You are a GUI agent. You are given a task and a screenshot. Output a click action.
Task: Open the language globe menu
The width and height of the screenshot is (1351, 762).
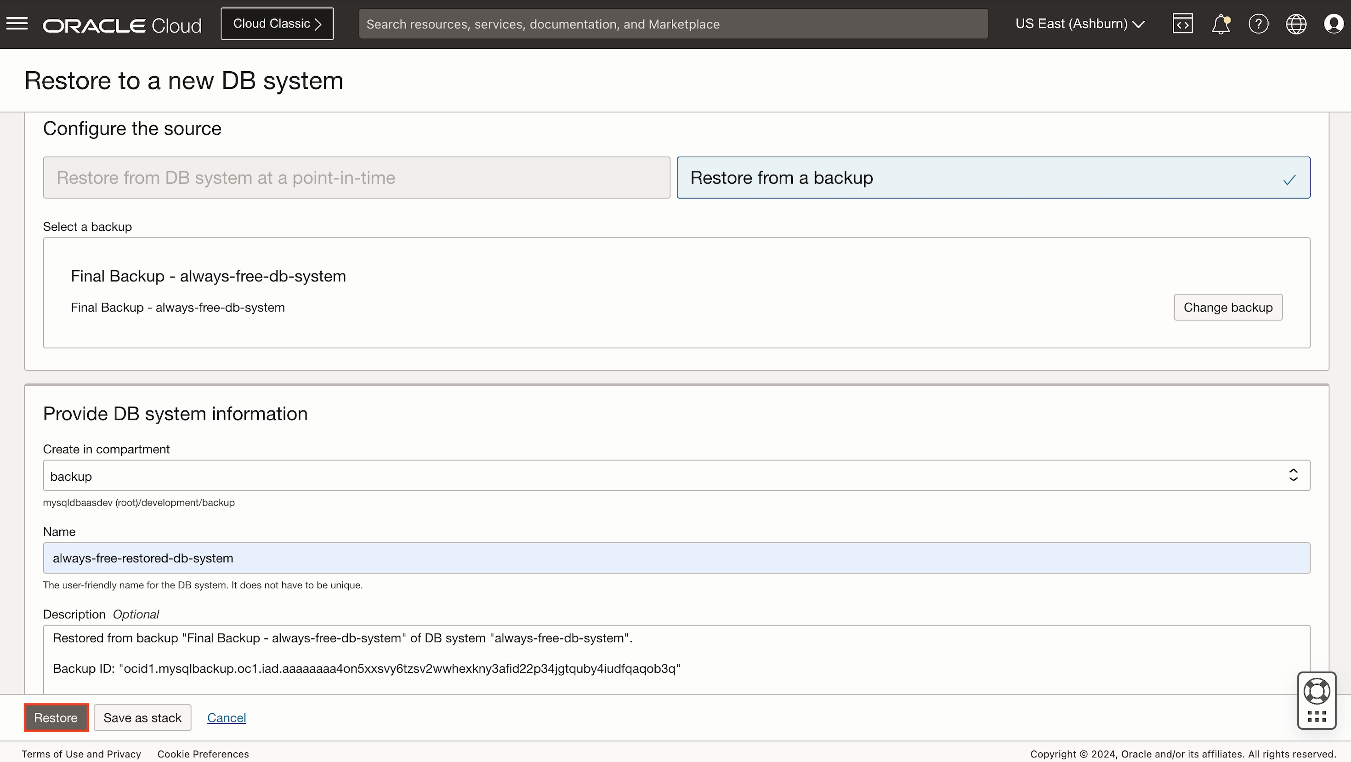(1296, 23)
